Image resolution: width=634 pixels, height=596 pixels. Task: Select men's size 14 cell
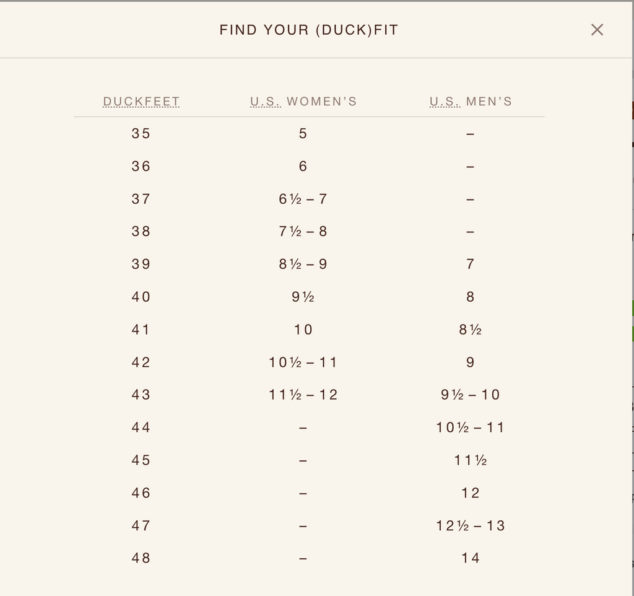(470, 558)
